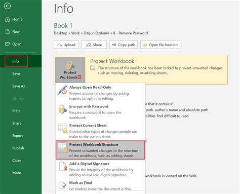240x194 pixels.
Task: Open Print in the sidebar
Action: (21, 111)
